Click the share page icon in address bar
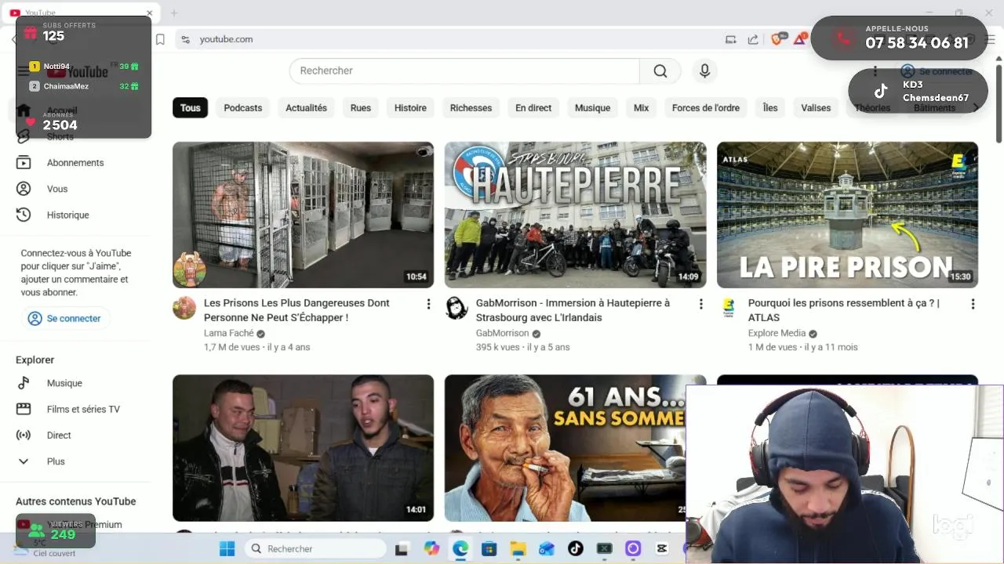 coord(753,39)
